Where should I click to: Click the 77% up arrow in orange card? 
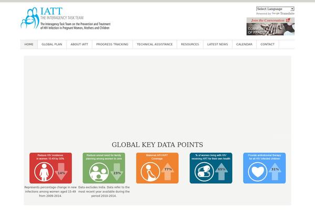coord(168,172)
